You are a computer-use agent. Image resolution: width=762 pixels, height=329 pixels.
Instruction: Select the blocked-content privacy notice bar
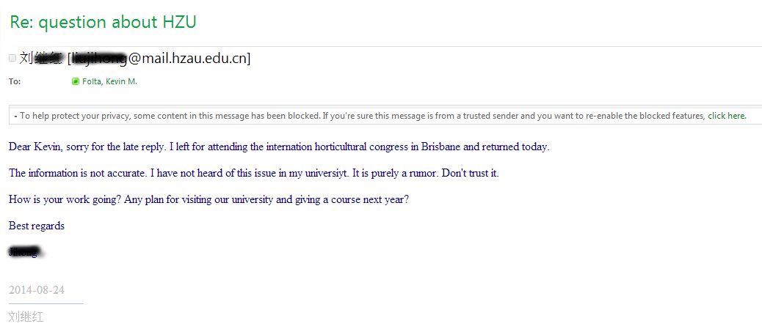pyautogui.click(x=385, y=115)
